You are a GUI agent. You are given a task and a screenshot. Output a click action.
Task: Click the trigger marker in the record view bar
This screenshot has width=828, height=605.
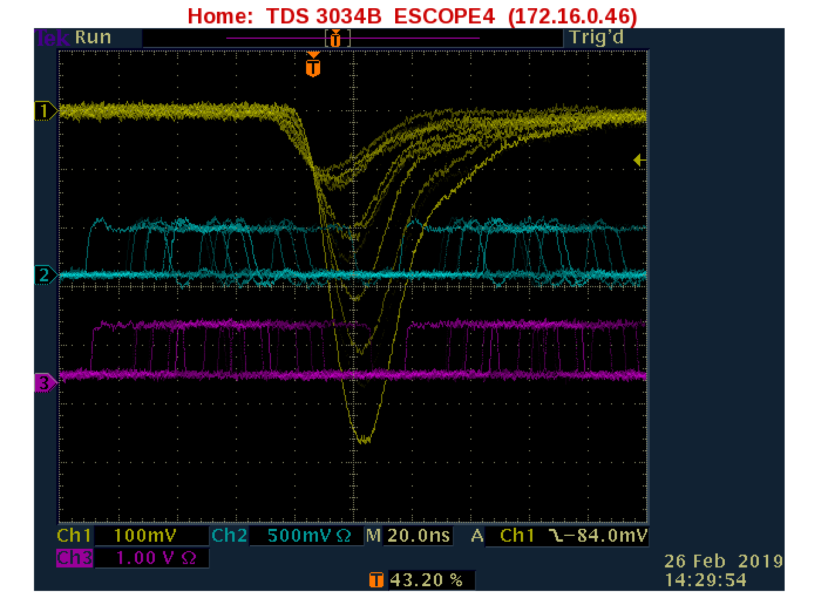pos(335,39)
